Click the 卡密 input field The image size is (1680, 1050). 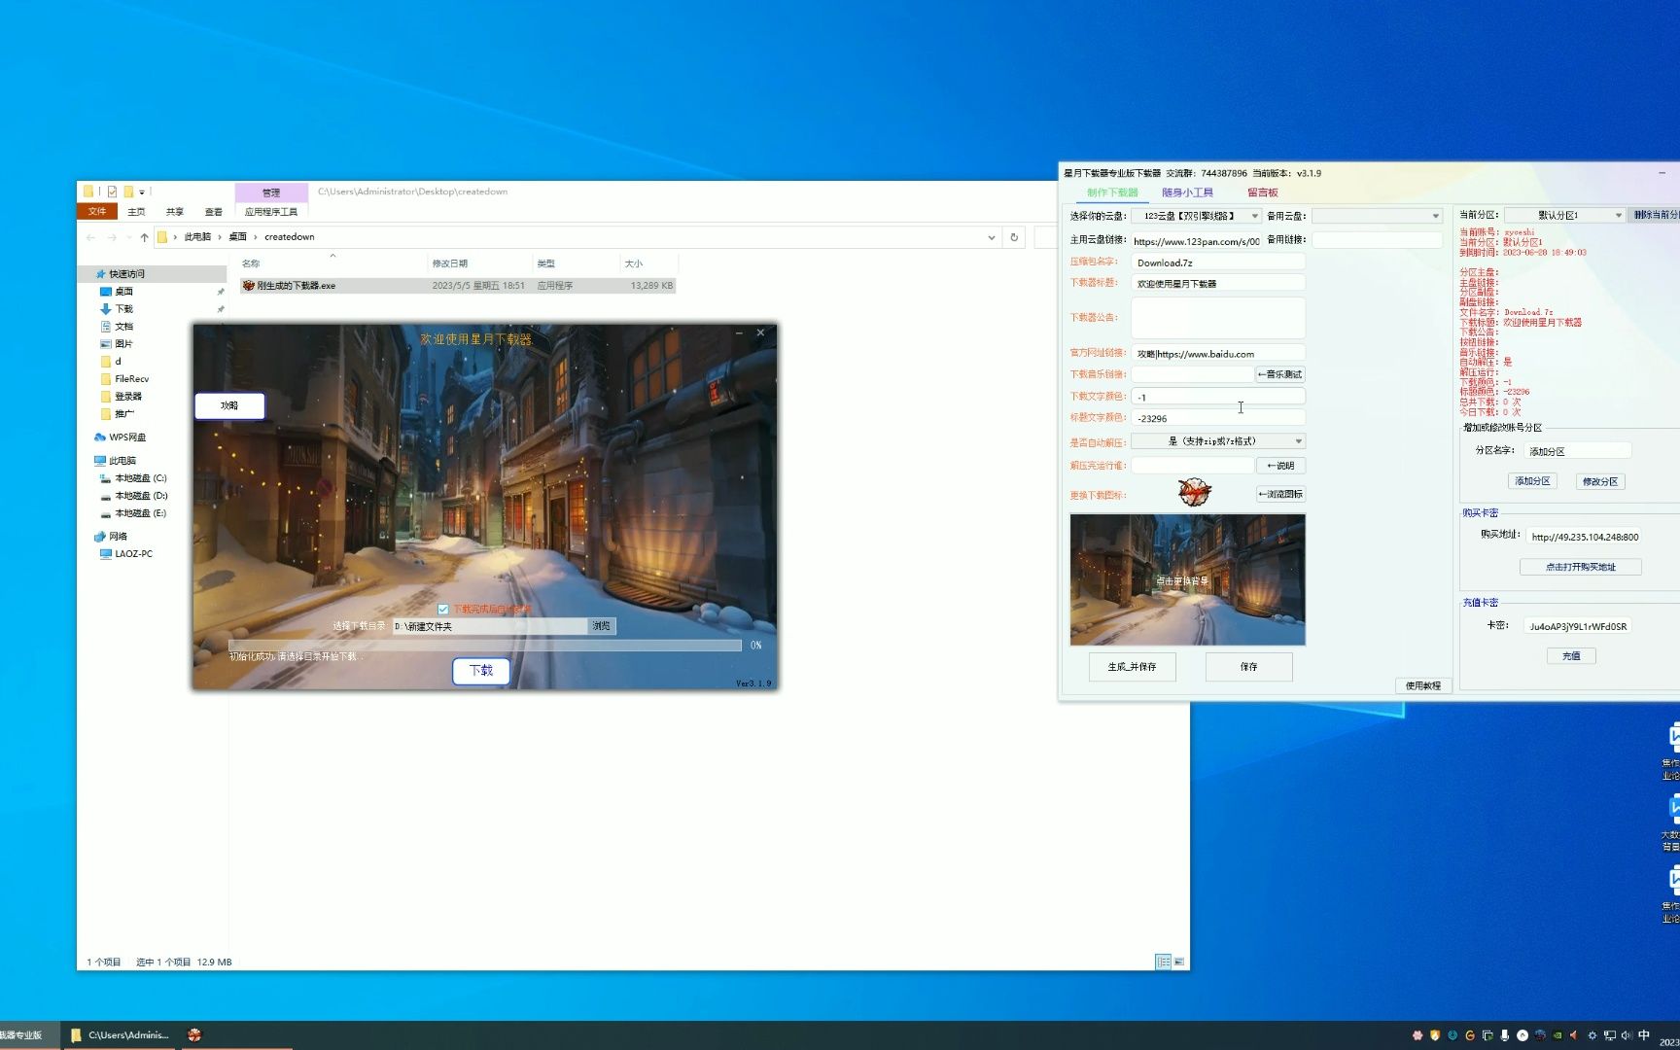click(x=1577, y=626)
